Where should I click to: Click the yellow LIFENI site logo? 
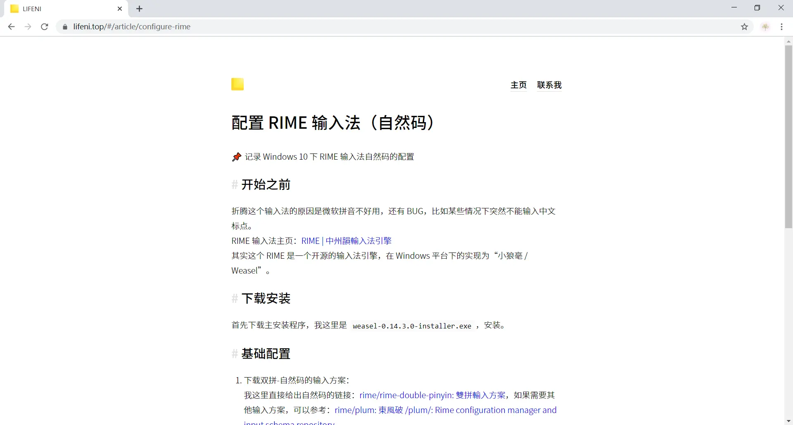click(237, 84)
